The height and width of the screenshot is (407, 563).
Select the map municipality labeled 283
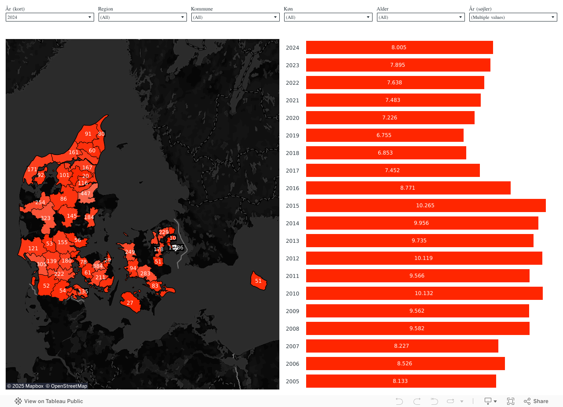(145, 274)
